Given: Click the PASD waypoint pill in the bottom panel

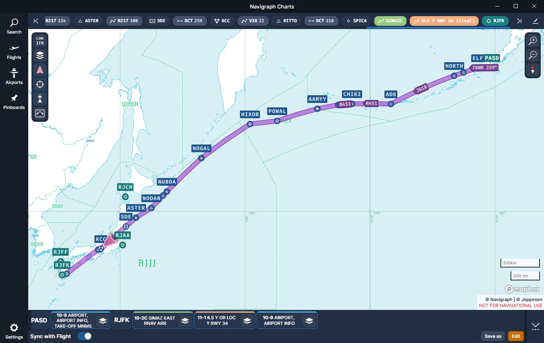Looking at the screenshot, I should (x=39, y=320).
